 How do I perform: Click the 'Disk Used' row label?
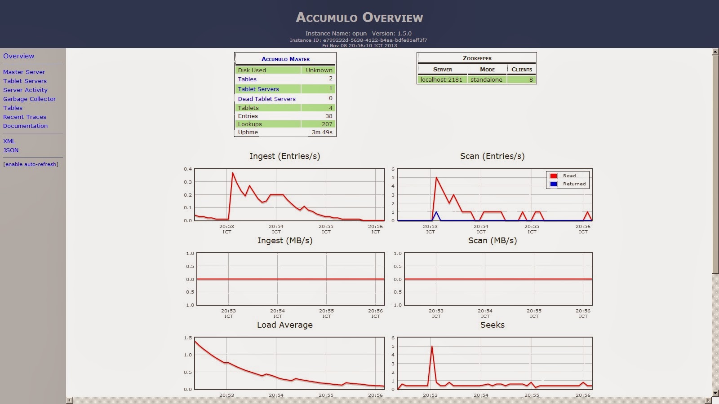coord(252,70)
